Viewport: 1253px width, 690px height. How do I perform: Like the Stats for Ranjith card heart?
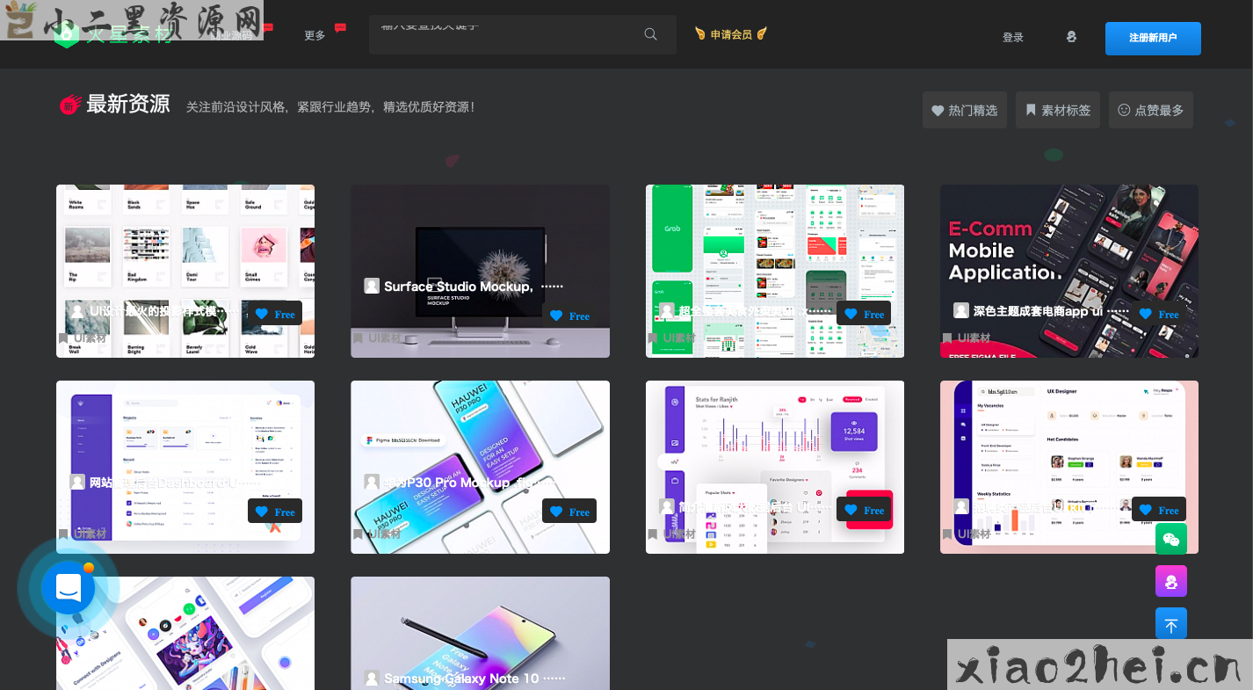pos(851,510)
